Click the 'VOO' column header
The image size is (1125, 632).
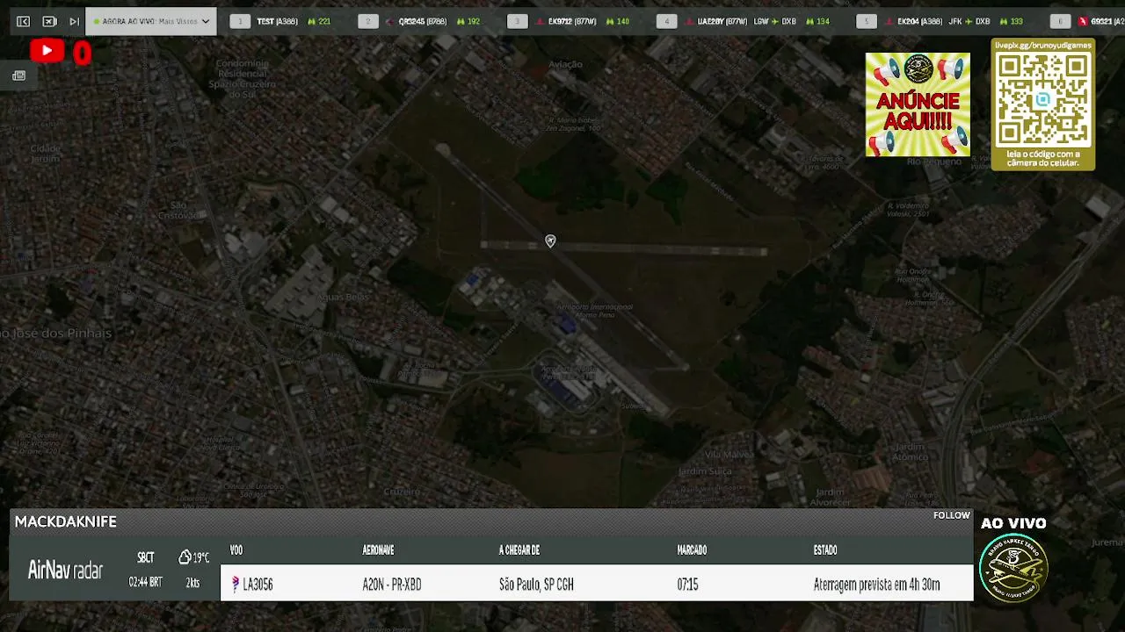(236, 550)
